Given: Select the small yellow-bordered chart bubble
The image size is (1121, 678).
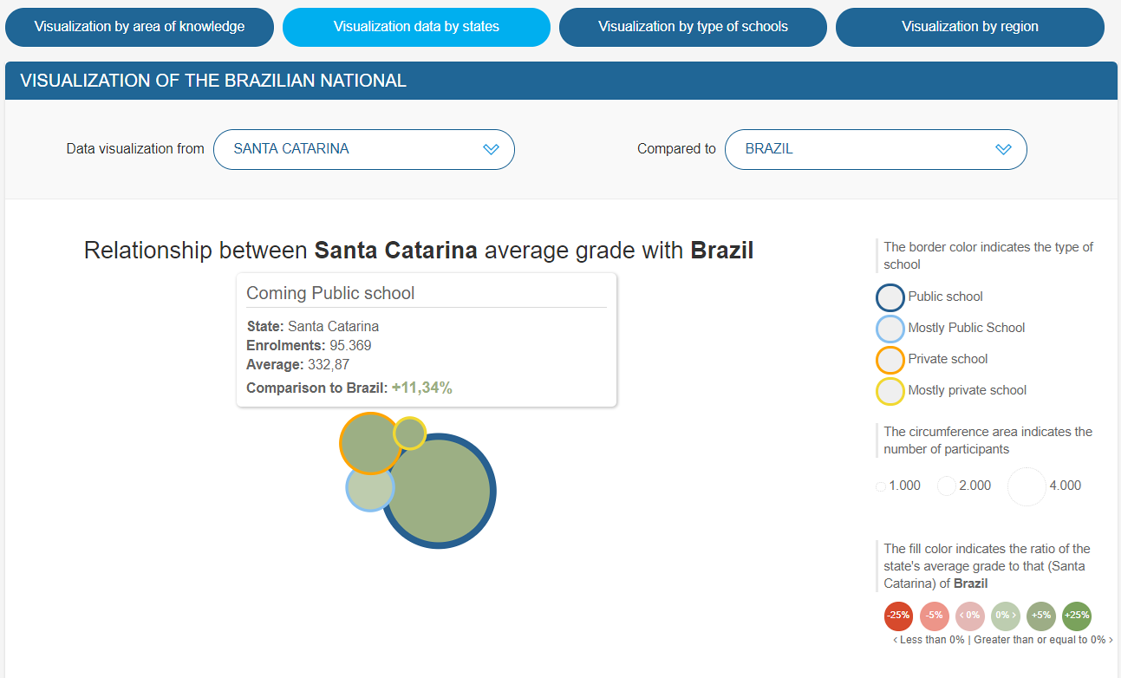Looking at the screenshot, I should coord(409,433).
